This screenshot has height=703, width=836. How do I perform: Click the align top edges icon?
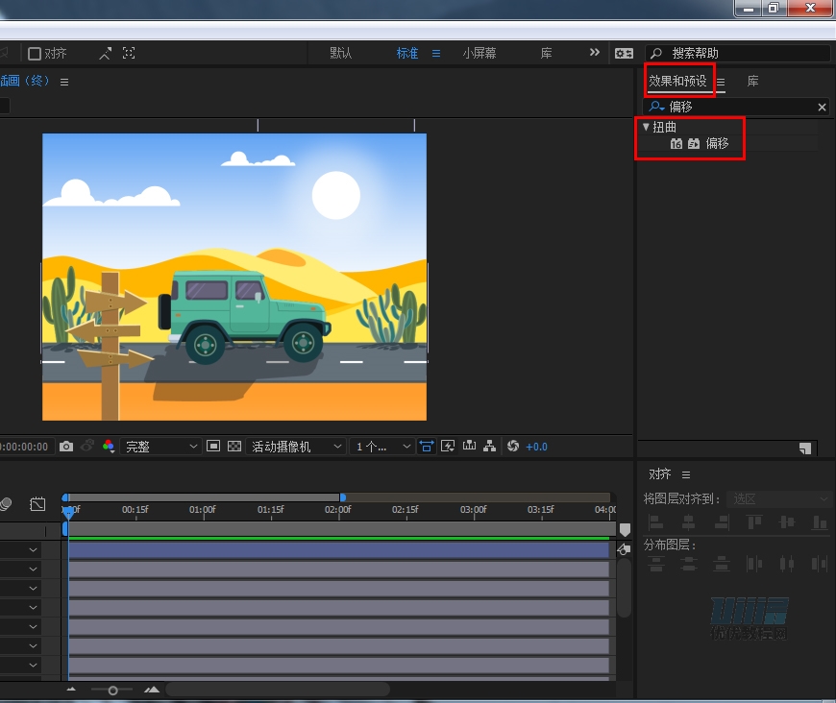click(754, 521)
